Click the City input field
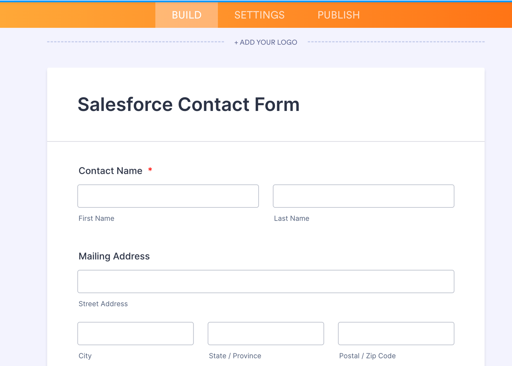The image size is (512, 366). click(136, 333)
